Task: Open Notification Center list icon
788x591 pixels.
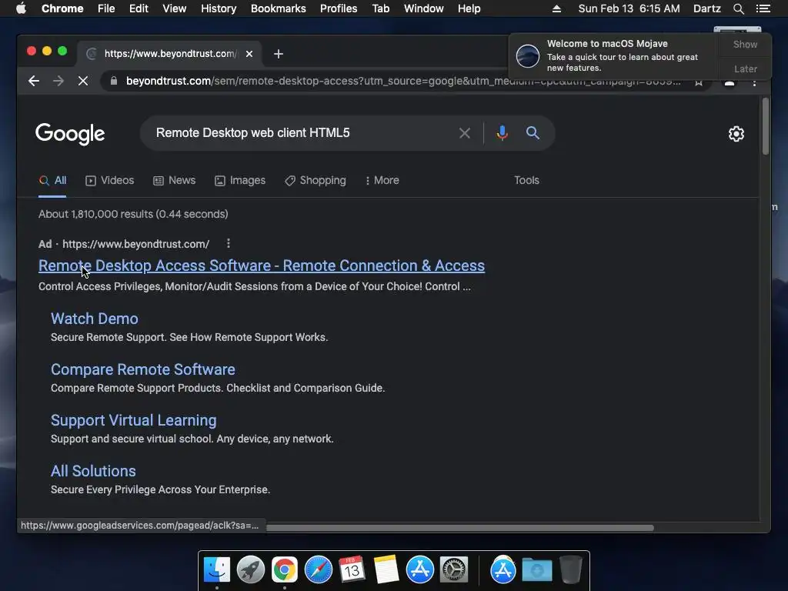Action: point(763,8)
